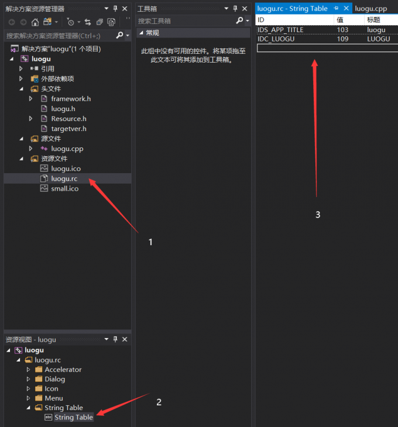Pin the luogu.rc - String Table tab
This screenshot has width=398, height=427.
[x=336, y=8]
